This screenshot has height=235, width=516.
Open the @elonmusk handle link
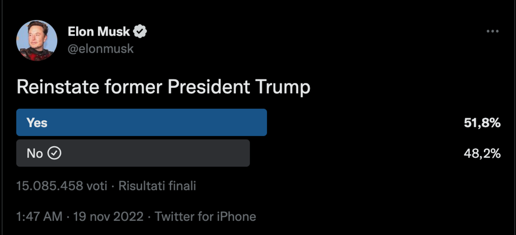100,49
